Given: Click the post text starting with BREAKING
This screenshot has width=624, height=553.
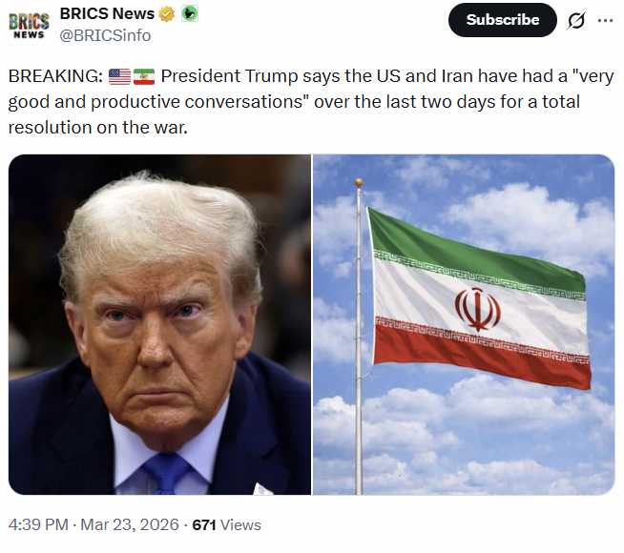Looking at the screenshot, I should tap(286, 100).
